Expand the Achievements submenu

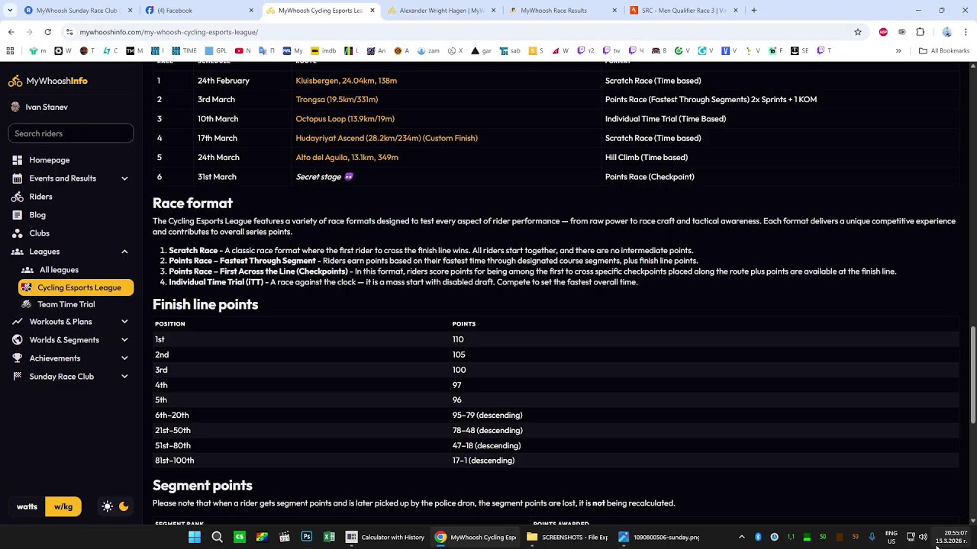[x=124, y=358]
